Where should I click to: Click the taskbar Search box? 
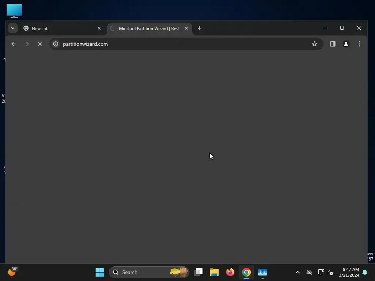(x=149, y=272)
